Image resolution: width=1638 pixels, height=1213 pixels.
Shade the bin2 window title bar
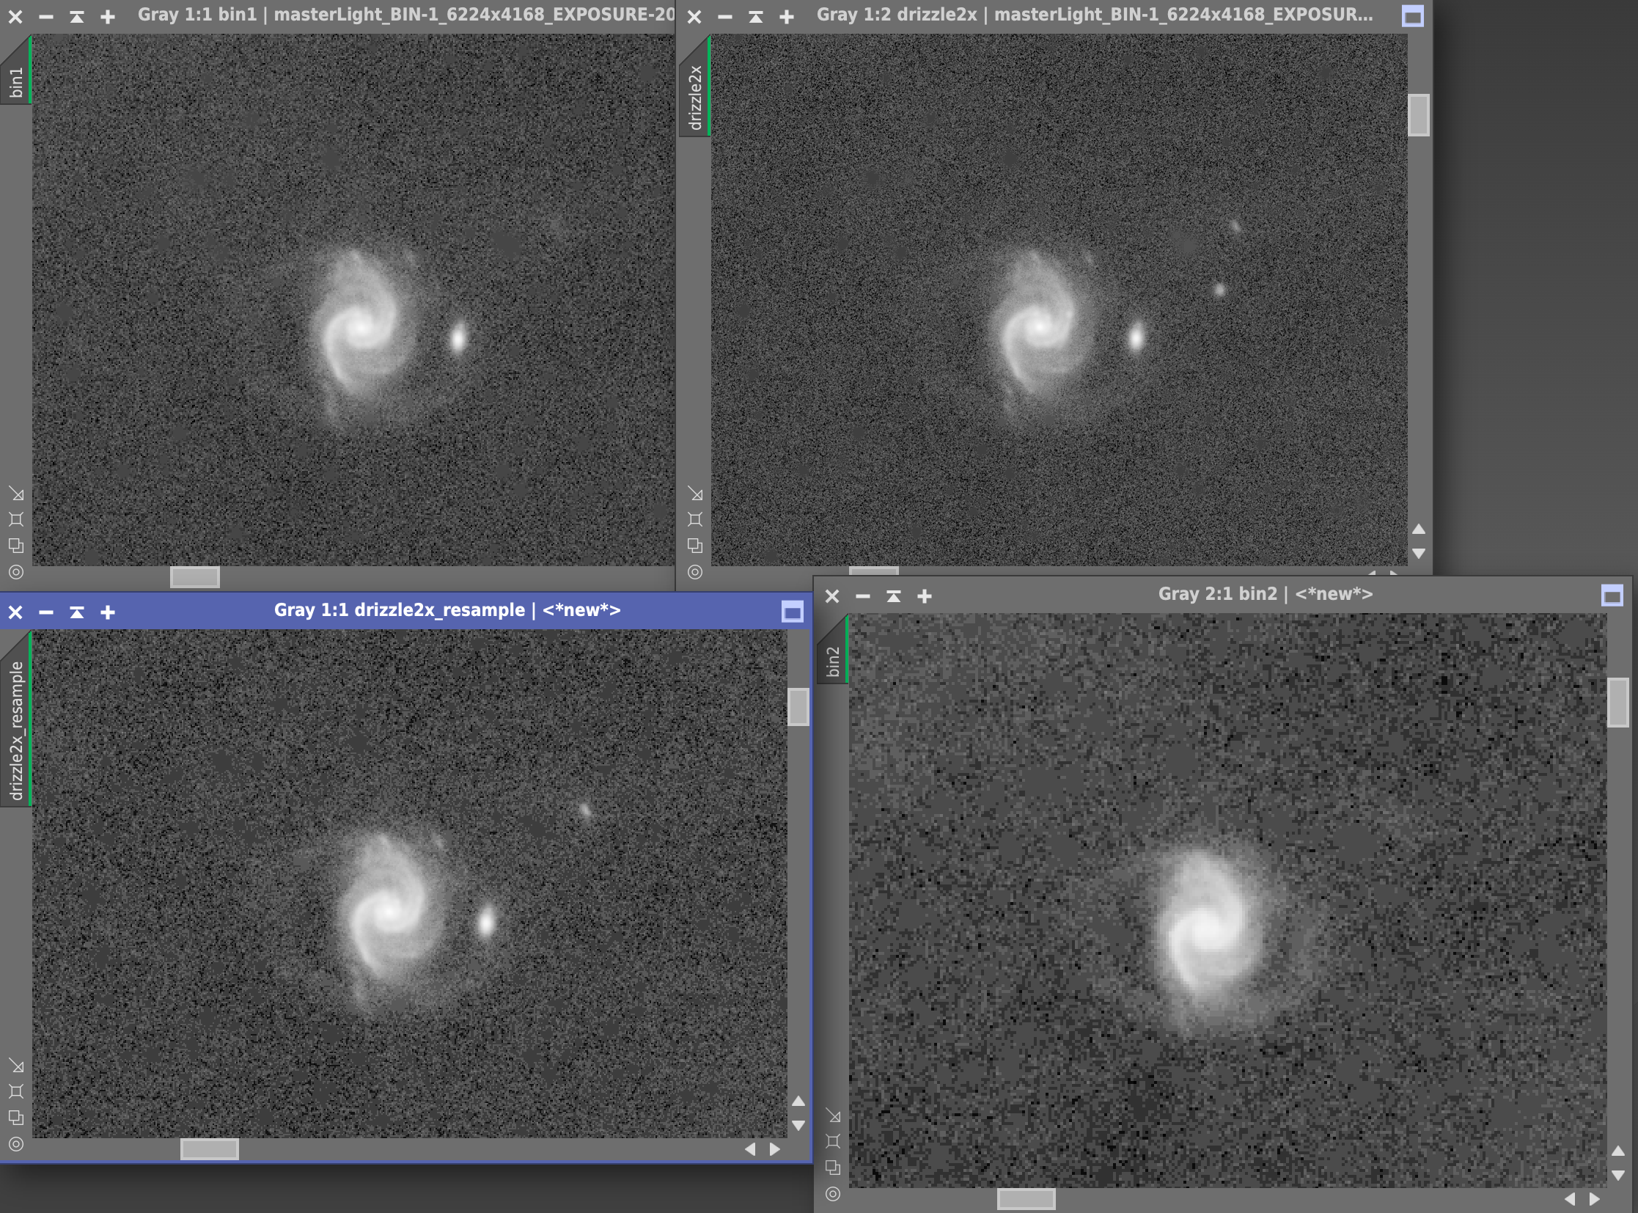click(894, 595)
